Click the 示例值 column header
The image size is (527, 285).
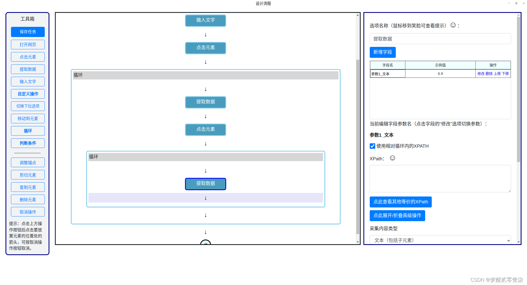(x=440, y=65)
